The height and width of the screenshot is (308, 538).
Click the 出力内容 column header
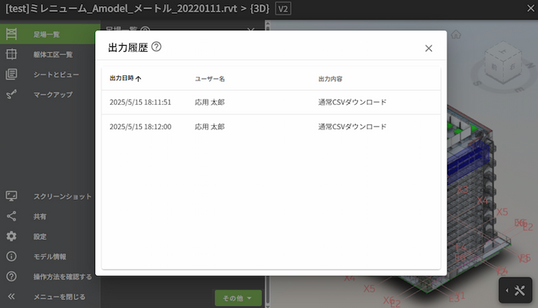click(x=330, y=79)
